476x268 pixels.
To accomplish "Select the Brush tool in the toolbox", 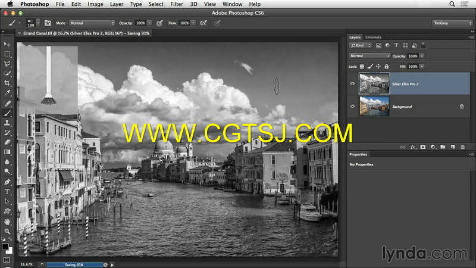I will (7, 113).
